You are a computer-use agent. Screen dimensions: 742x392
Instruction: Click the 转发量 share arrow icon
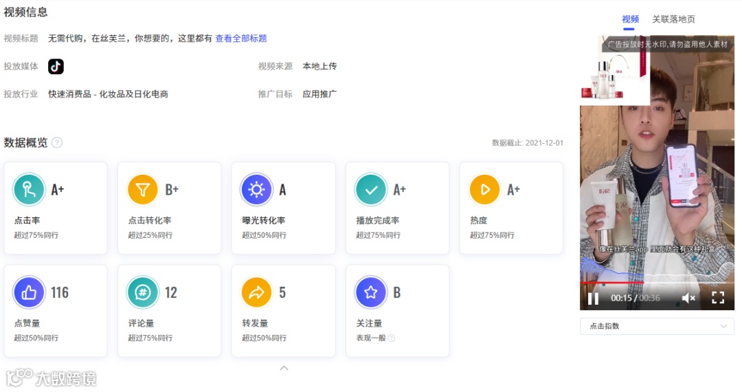(x=256, y=292)
